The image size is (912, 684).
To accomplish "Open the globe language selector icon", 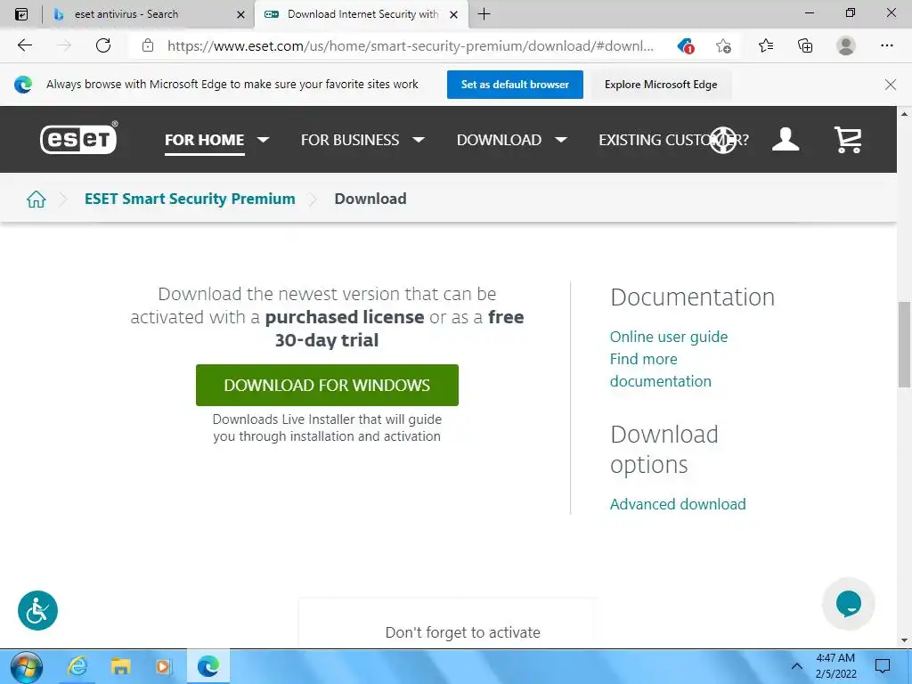I will click(723, 140).
